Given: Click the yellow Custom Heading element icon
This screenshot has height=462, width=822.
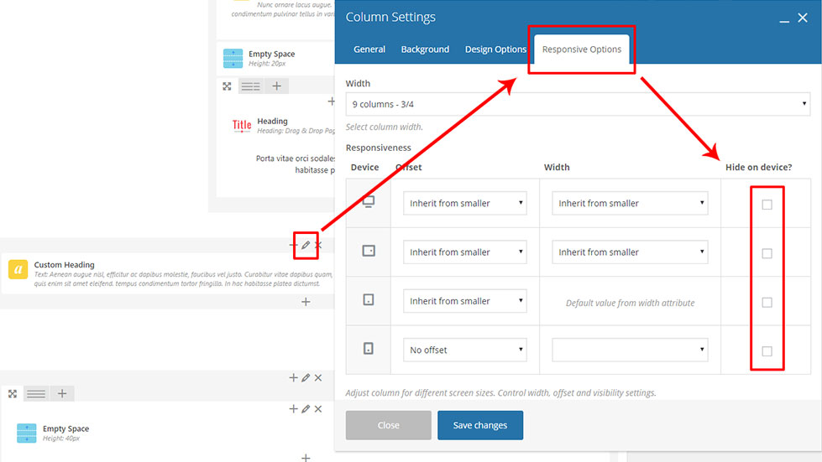Looking at the screenshot, I should 18,269.
